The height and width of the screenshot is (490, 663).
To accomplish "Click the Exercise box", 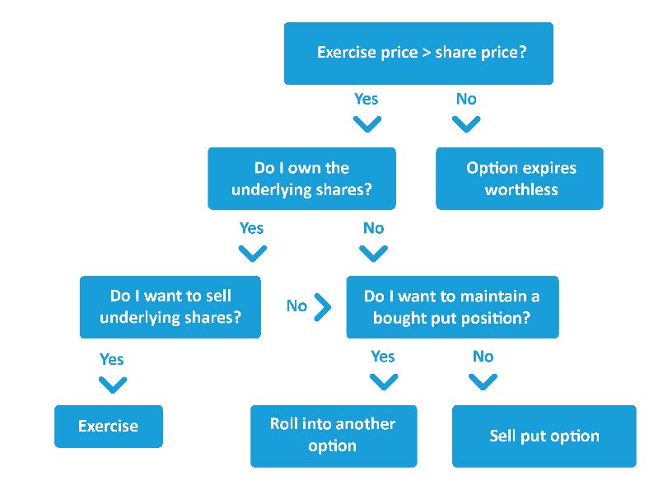I will [x=109, y=426].
